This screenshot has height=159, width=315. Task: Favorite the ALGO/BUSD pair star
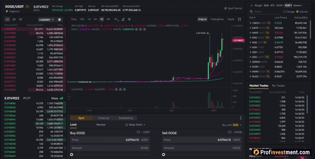[x=250, y=77]
